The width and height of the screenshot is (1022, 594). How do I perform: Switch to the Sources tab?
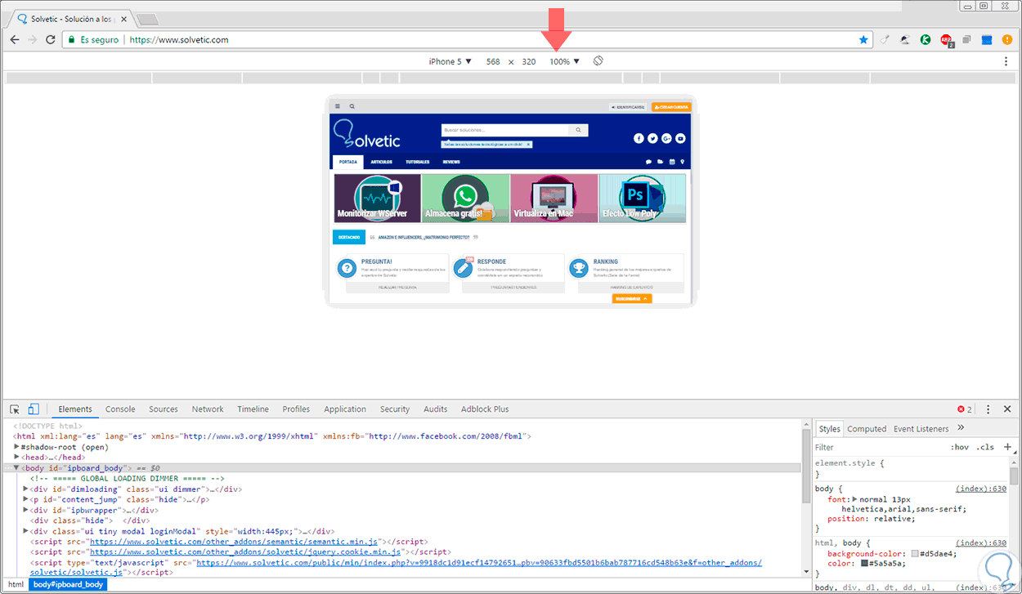pyautogui.click(x=164, y=409)
